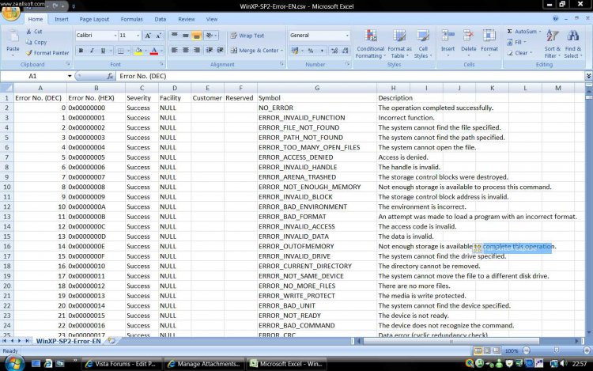The width and height of the screenshot is (593, 371).
Task: Decrease decimal places icon
Action: point(346,51)
